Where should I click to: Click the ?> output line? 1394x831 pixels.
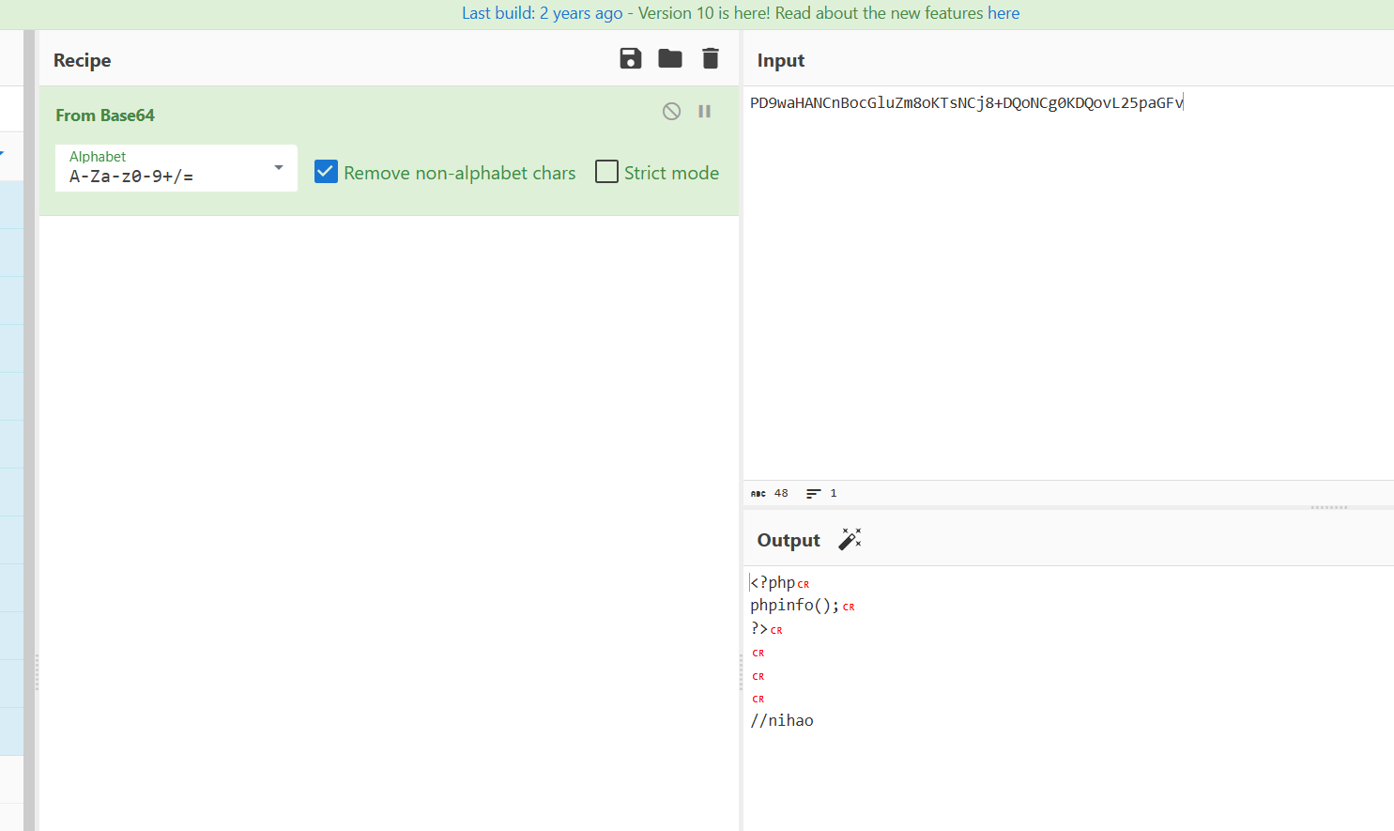[759, 628]
